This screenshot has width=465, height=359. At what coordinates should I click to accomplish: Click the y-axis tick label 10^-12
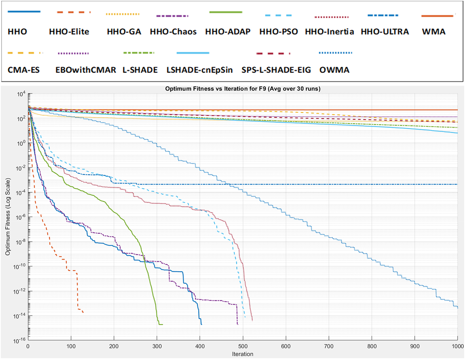click(x=20, y=291)
